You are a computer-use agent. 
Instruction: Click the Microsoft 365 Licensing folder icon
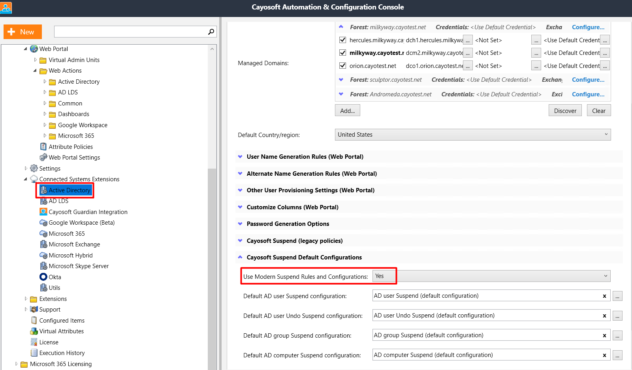(24, 364)
